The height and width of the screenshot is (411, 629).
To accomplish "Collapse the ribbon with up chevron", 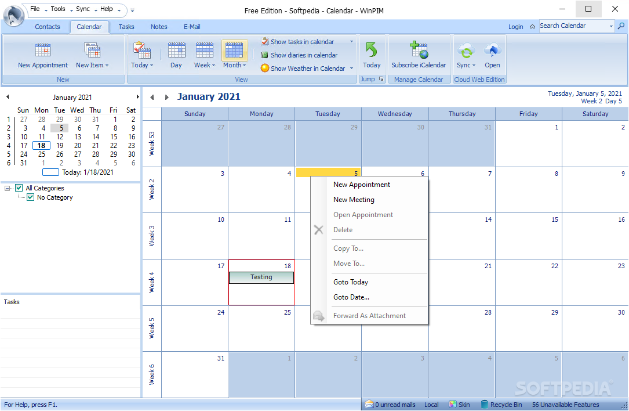I will point(532,27).
